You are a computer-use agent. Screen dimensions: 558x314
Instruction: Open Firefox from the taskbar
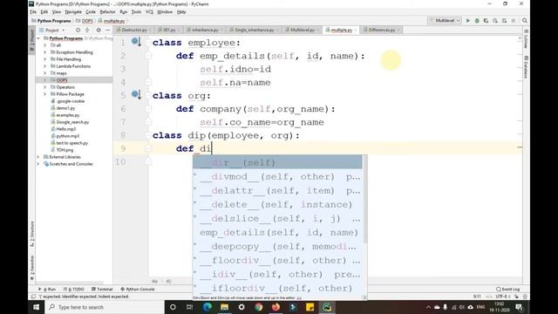pyautogui.click(x=276, y=307)
